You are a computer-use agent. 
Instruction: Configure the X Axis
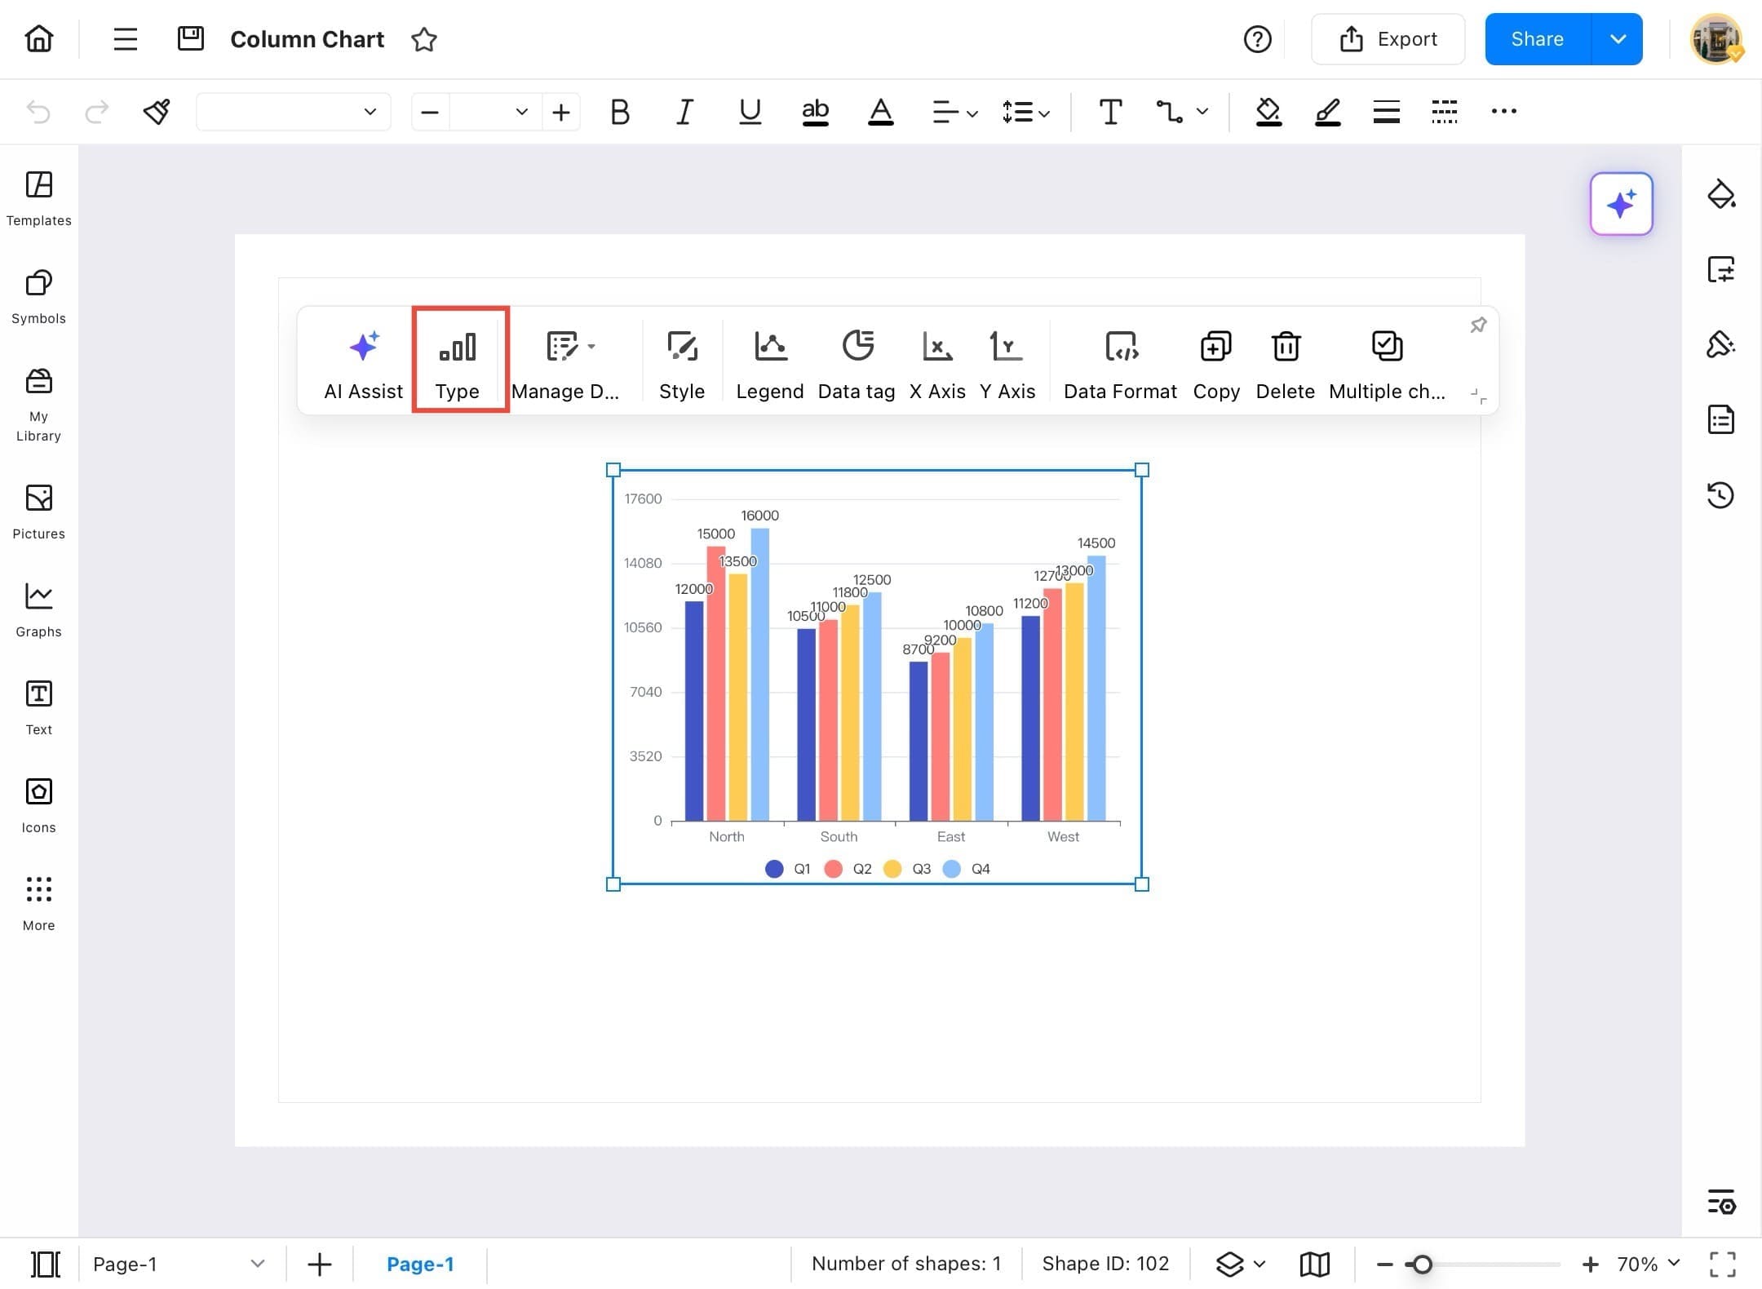(936, 361)
